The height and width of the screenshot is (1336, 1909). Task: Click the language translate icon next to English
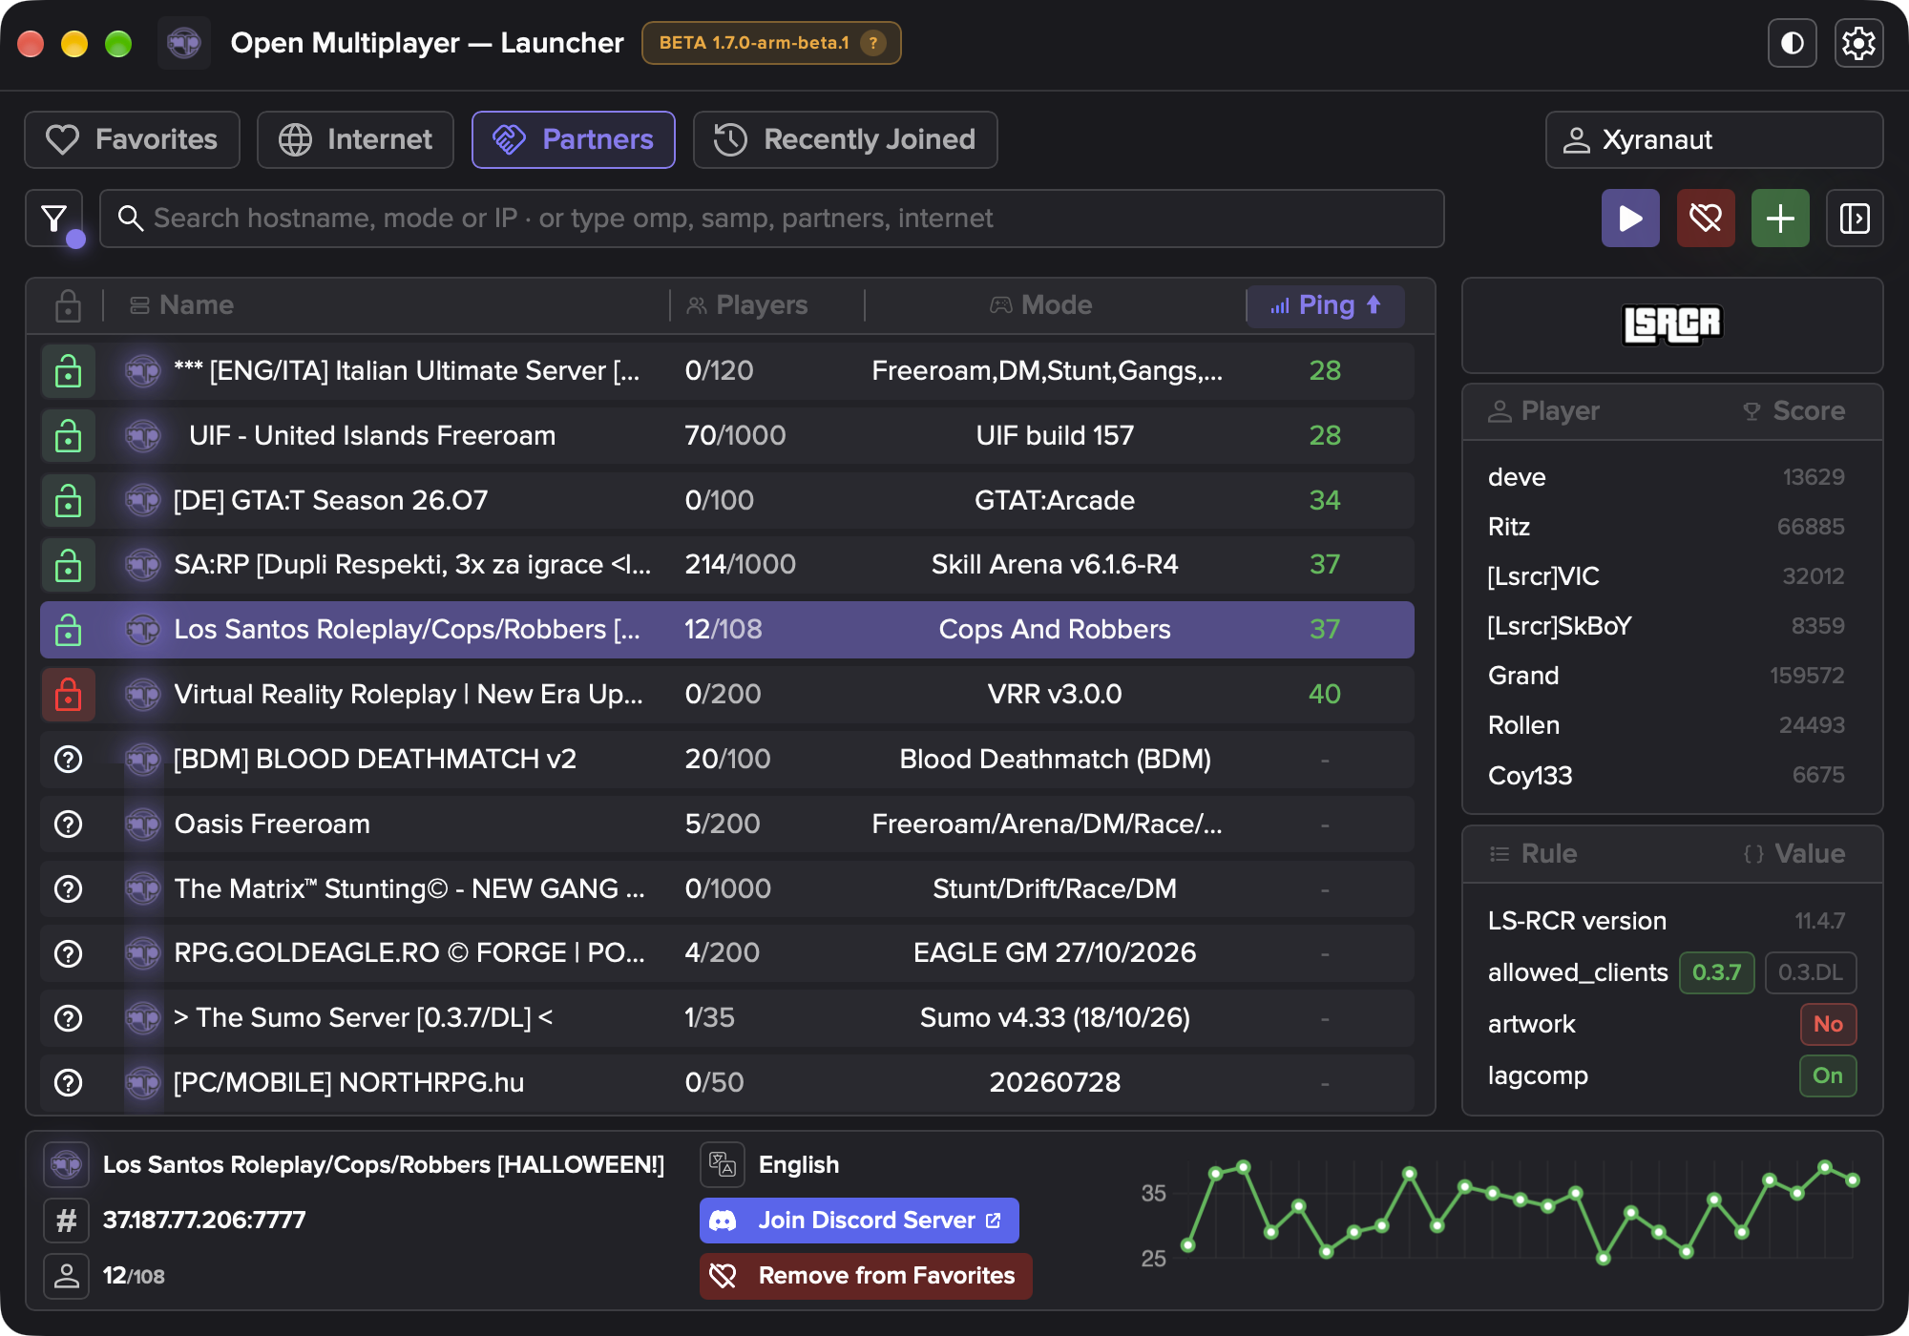point(723,1165)
